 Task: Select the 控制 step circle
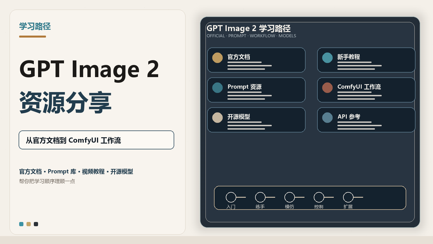coord(319,197)
